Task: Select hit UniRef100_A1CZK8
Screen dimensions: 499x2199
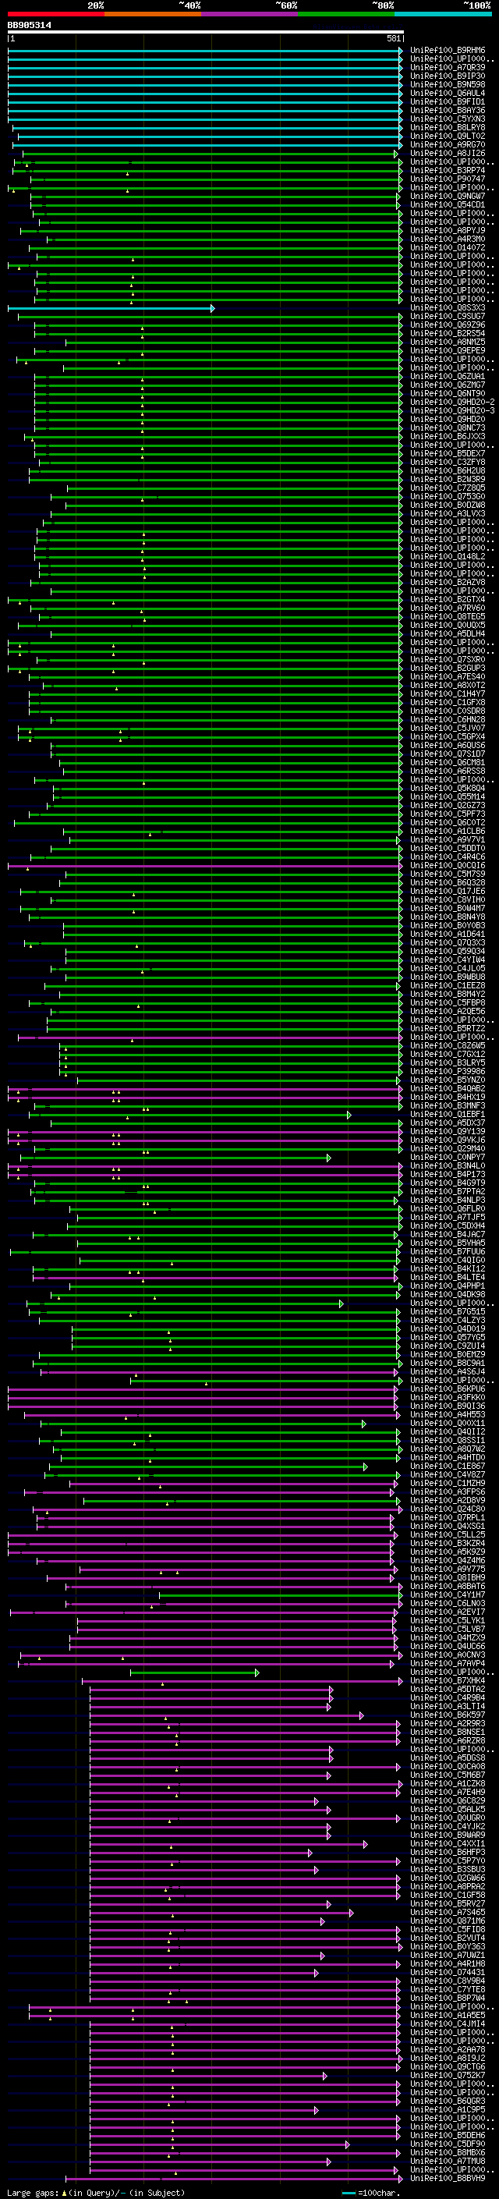Action: pyautogui.click(x=448, y=1784)
